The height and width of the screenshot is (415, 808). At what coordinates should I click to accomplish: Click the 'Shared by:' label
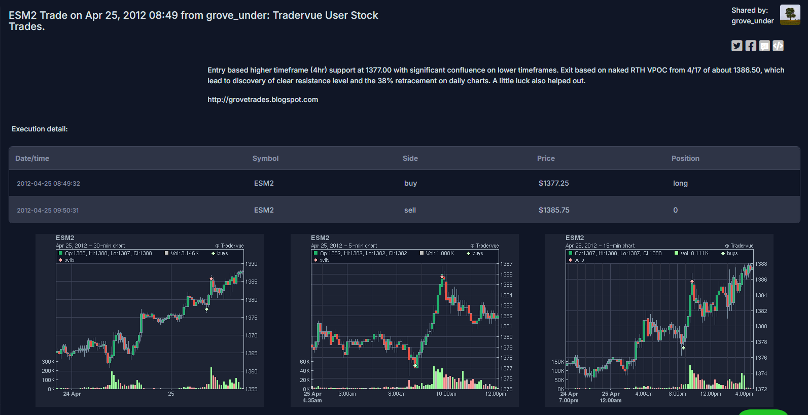[749, 10]
